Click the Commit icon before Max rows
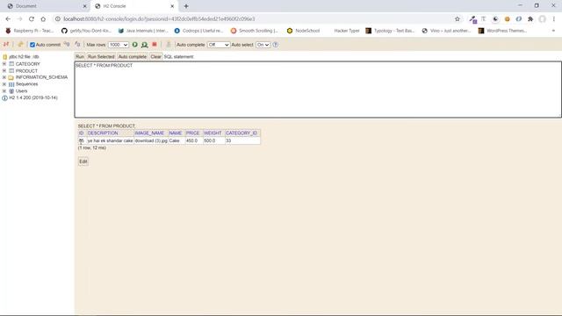This screenshot has width=562, height=316. pos(77,45)
